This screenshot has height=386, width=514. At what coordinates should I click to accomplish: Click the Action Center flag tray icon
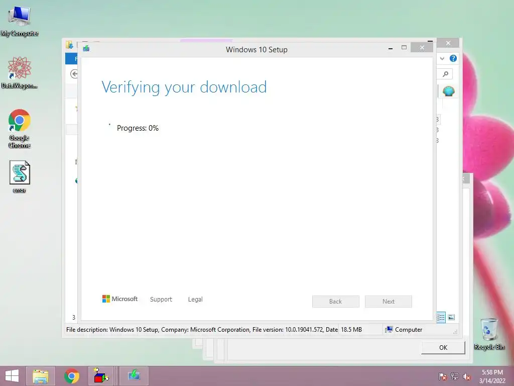pyautogui.click(x=442, y=376)
